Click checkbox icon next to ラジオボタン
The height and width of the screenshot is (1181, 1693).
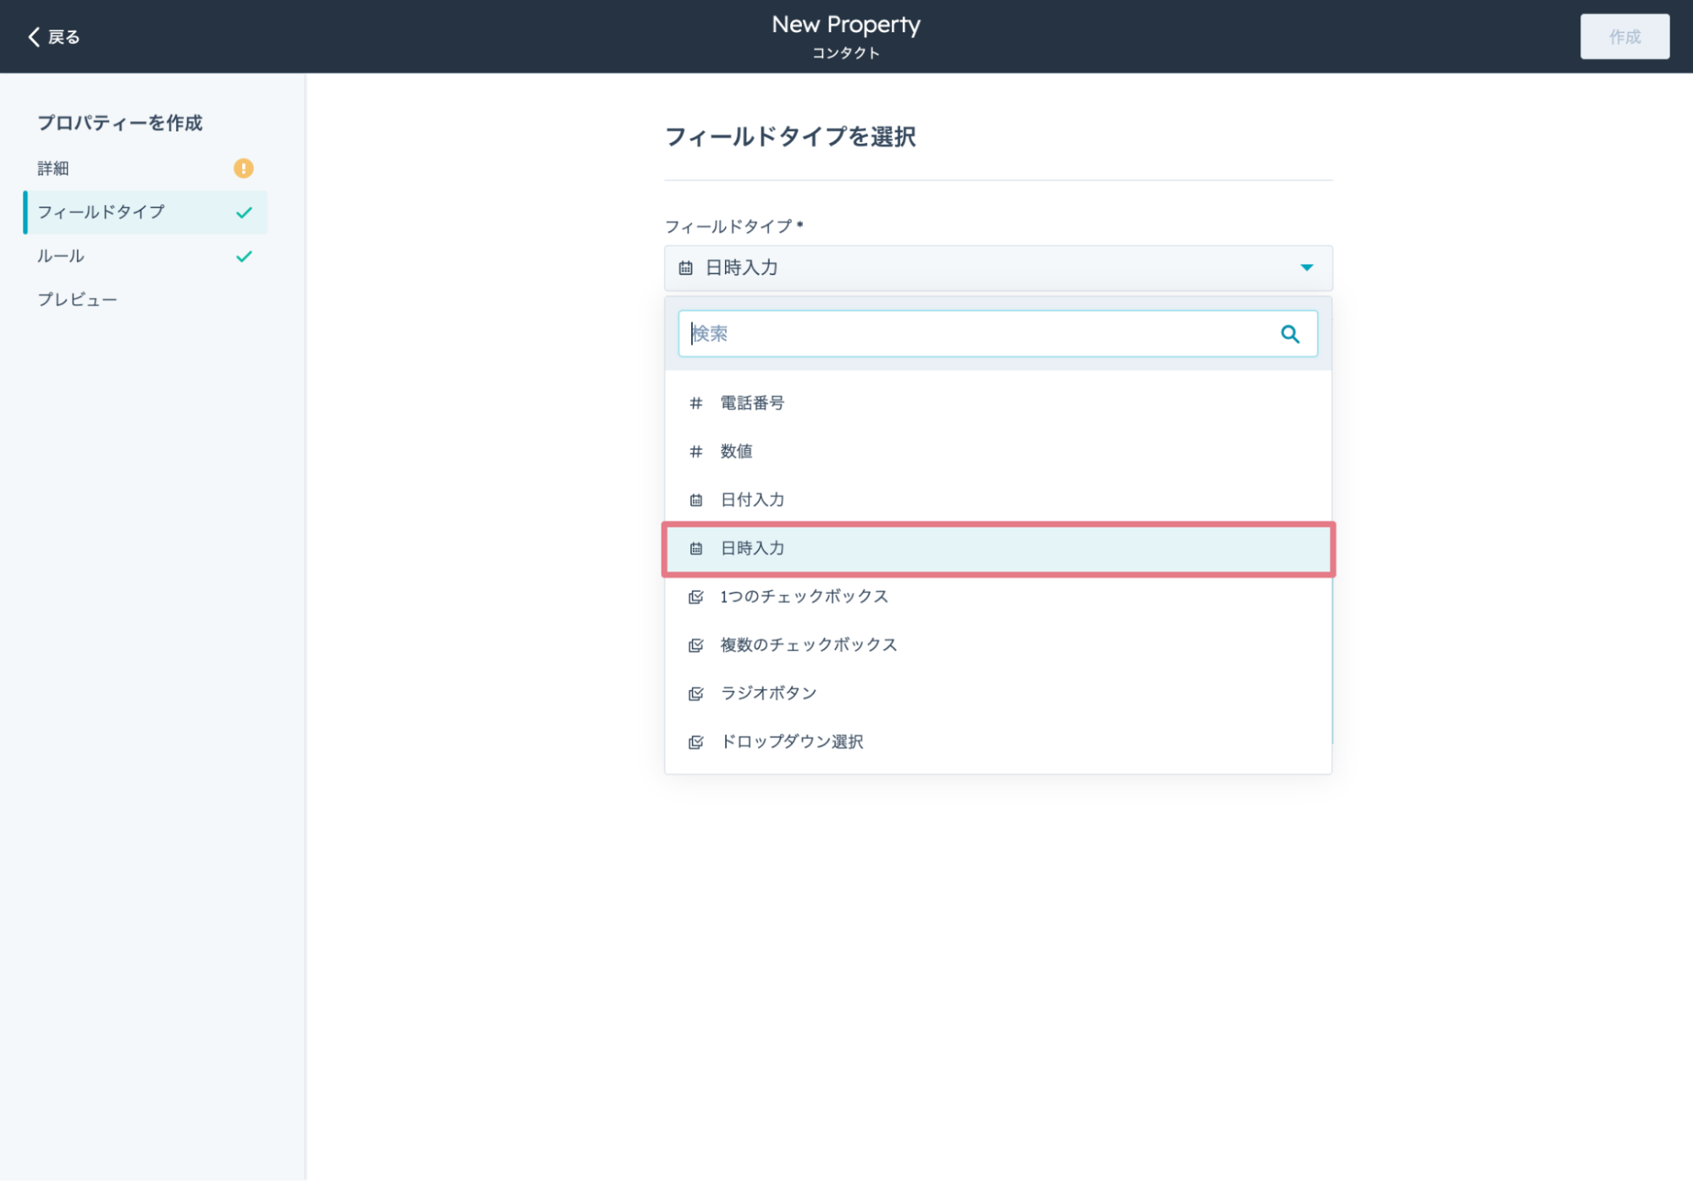pos(695,693)
